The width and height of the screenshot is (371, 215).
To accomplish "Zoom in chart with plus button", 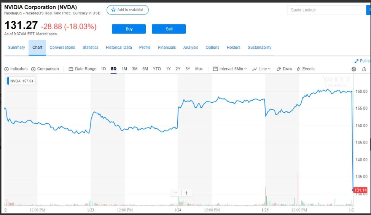I will coord(187,193).
